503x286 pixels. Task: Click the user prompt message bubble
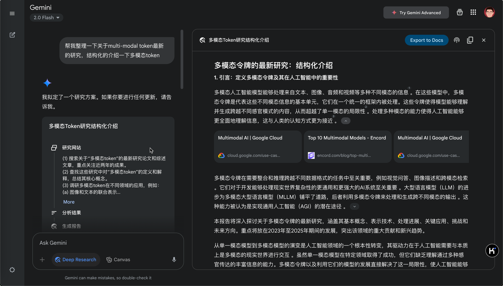tap(117, 51)
